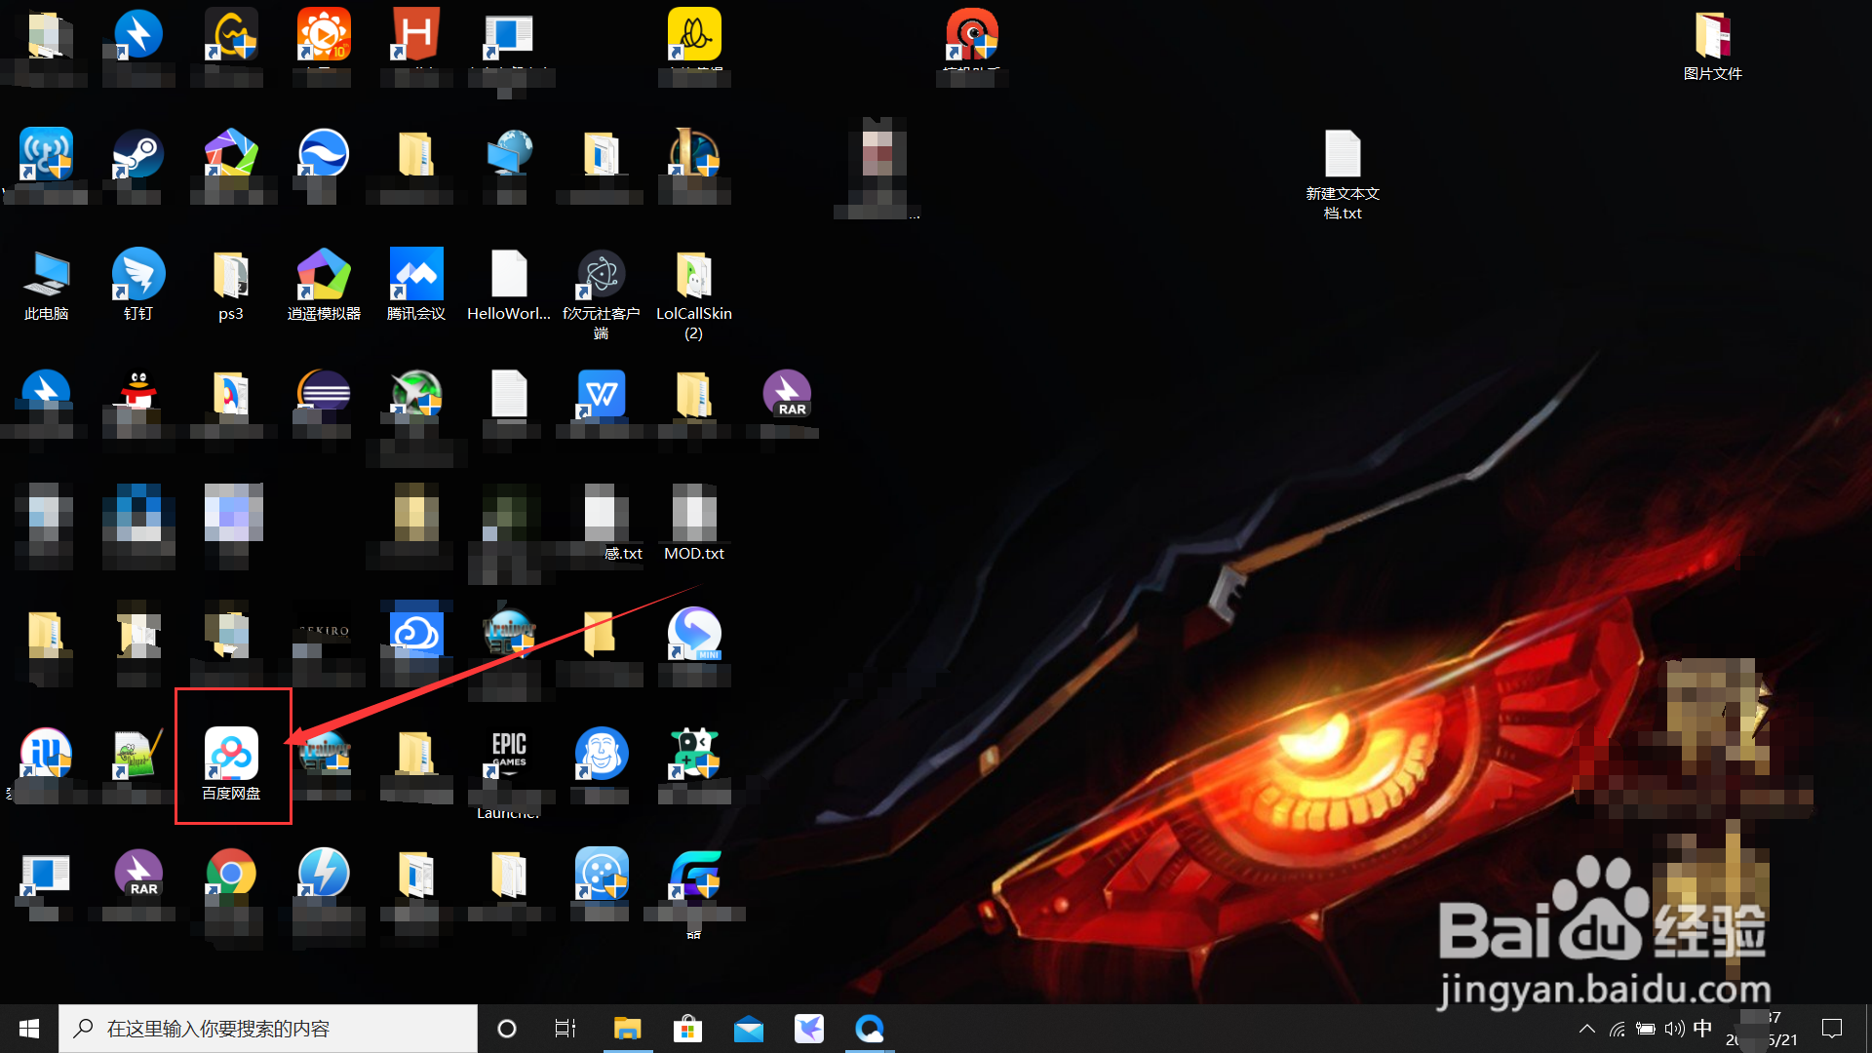Open the green cow gamepad shortcut
The image size is (1872, 1053).
point(694,755)
